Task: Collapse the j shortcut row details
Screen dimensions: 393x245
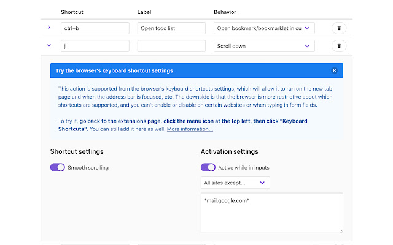Action: click(x=49, y=46)
